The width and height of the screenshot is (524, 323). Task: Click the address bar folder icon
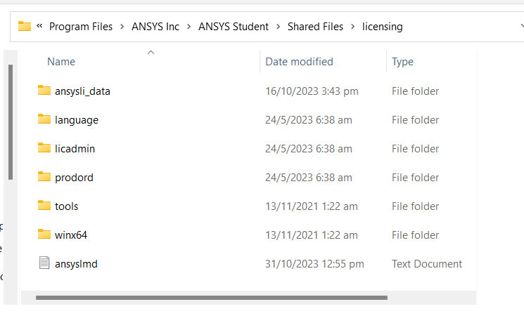tap(25, 27)
